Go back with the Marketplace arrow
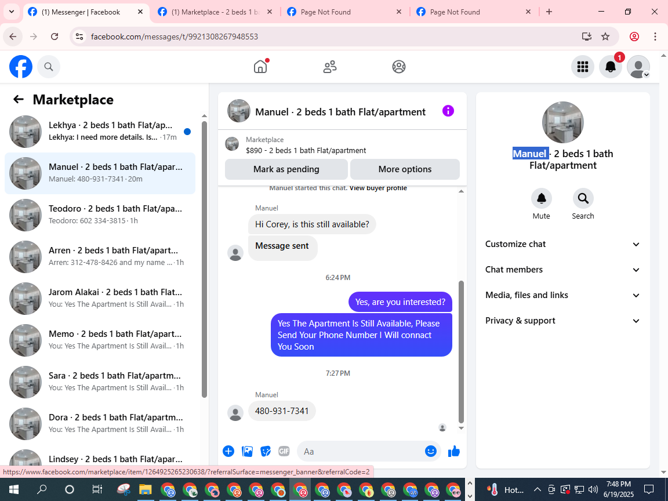 tap(19, 99)
